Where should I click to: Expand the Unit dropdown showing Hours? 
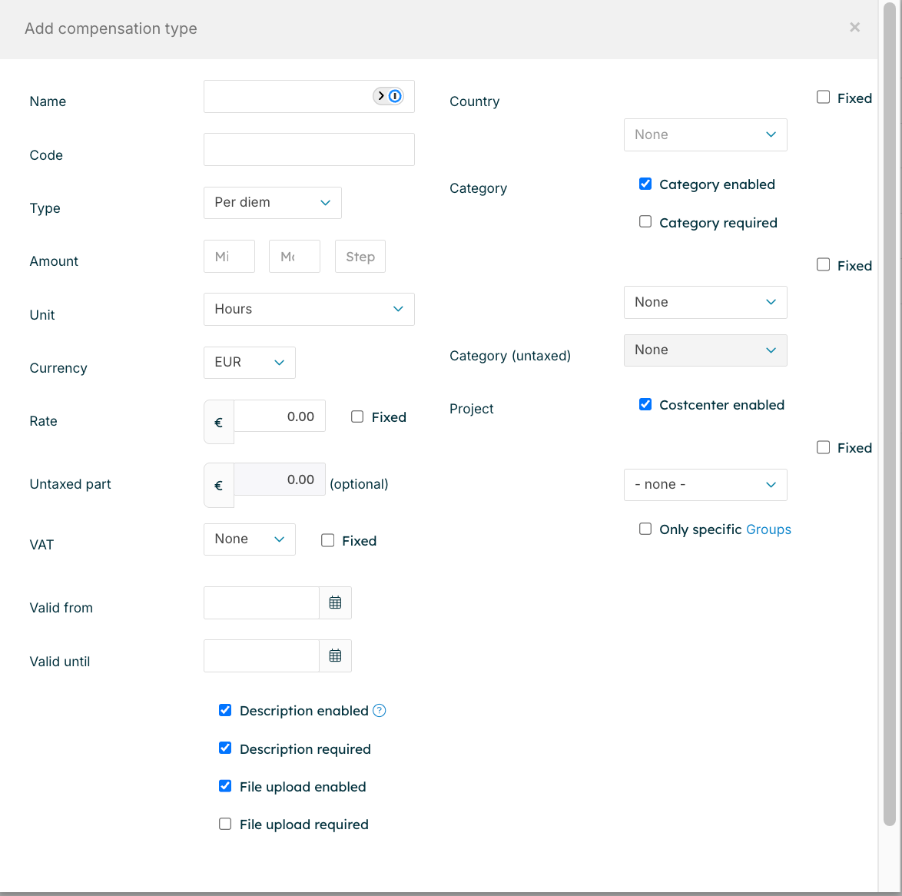pyautogui.click(x=309, y=309)
